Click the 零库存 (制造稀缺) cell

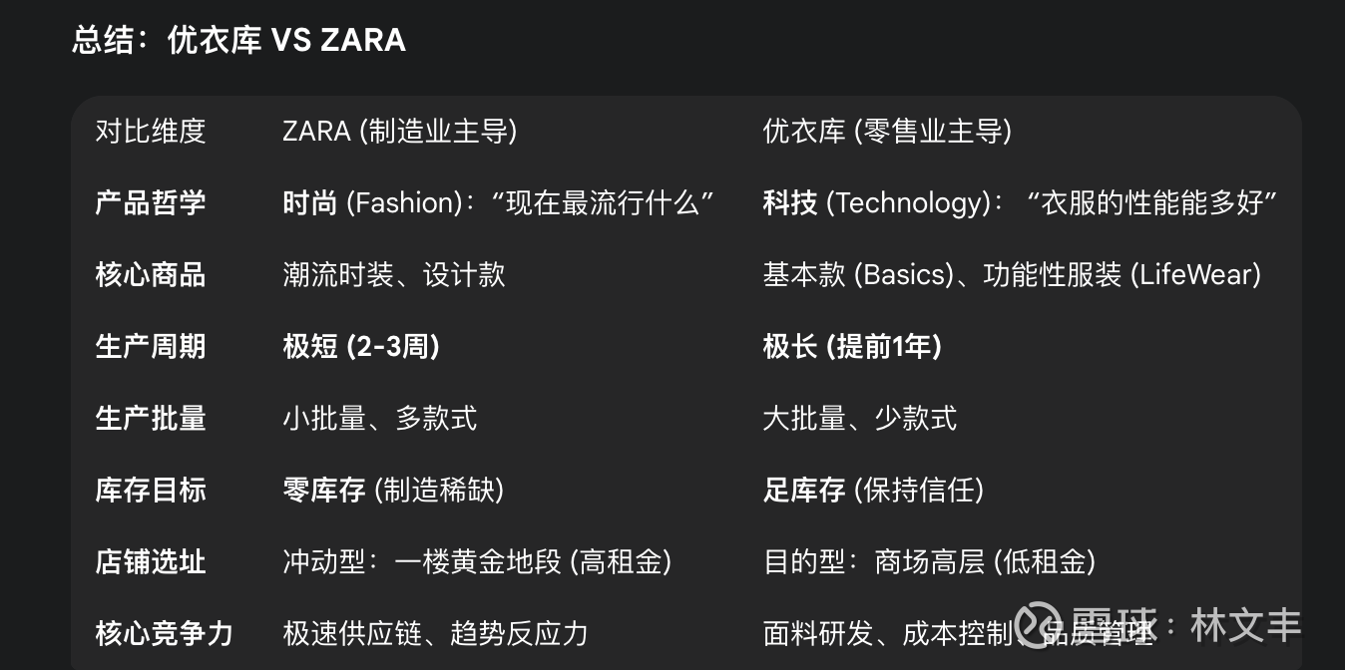tap(393, 490)
